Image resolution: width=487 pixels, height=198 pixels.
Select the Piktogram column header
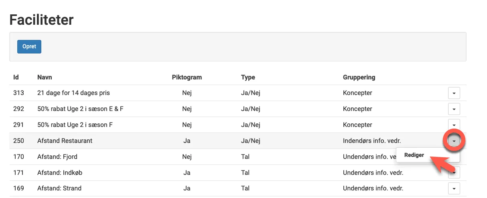[187, 77]
